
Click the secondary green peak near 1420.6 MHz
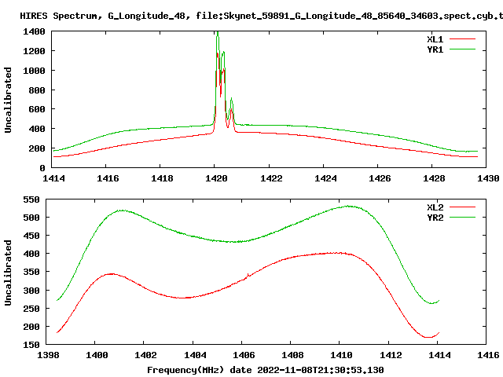[x=231, y=102]
